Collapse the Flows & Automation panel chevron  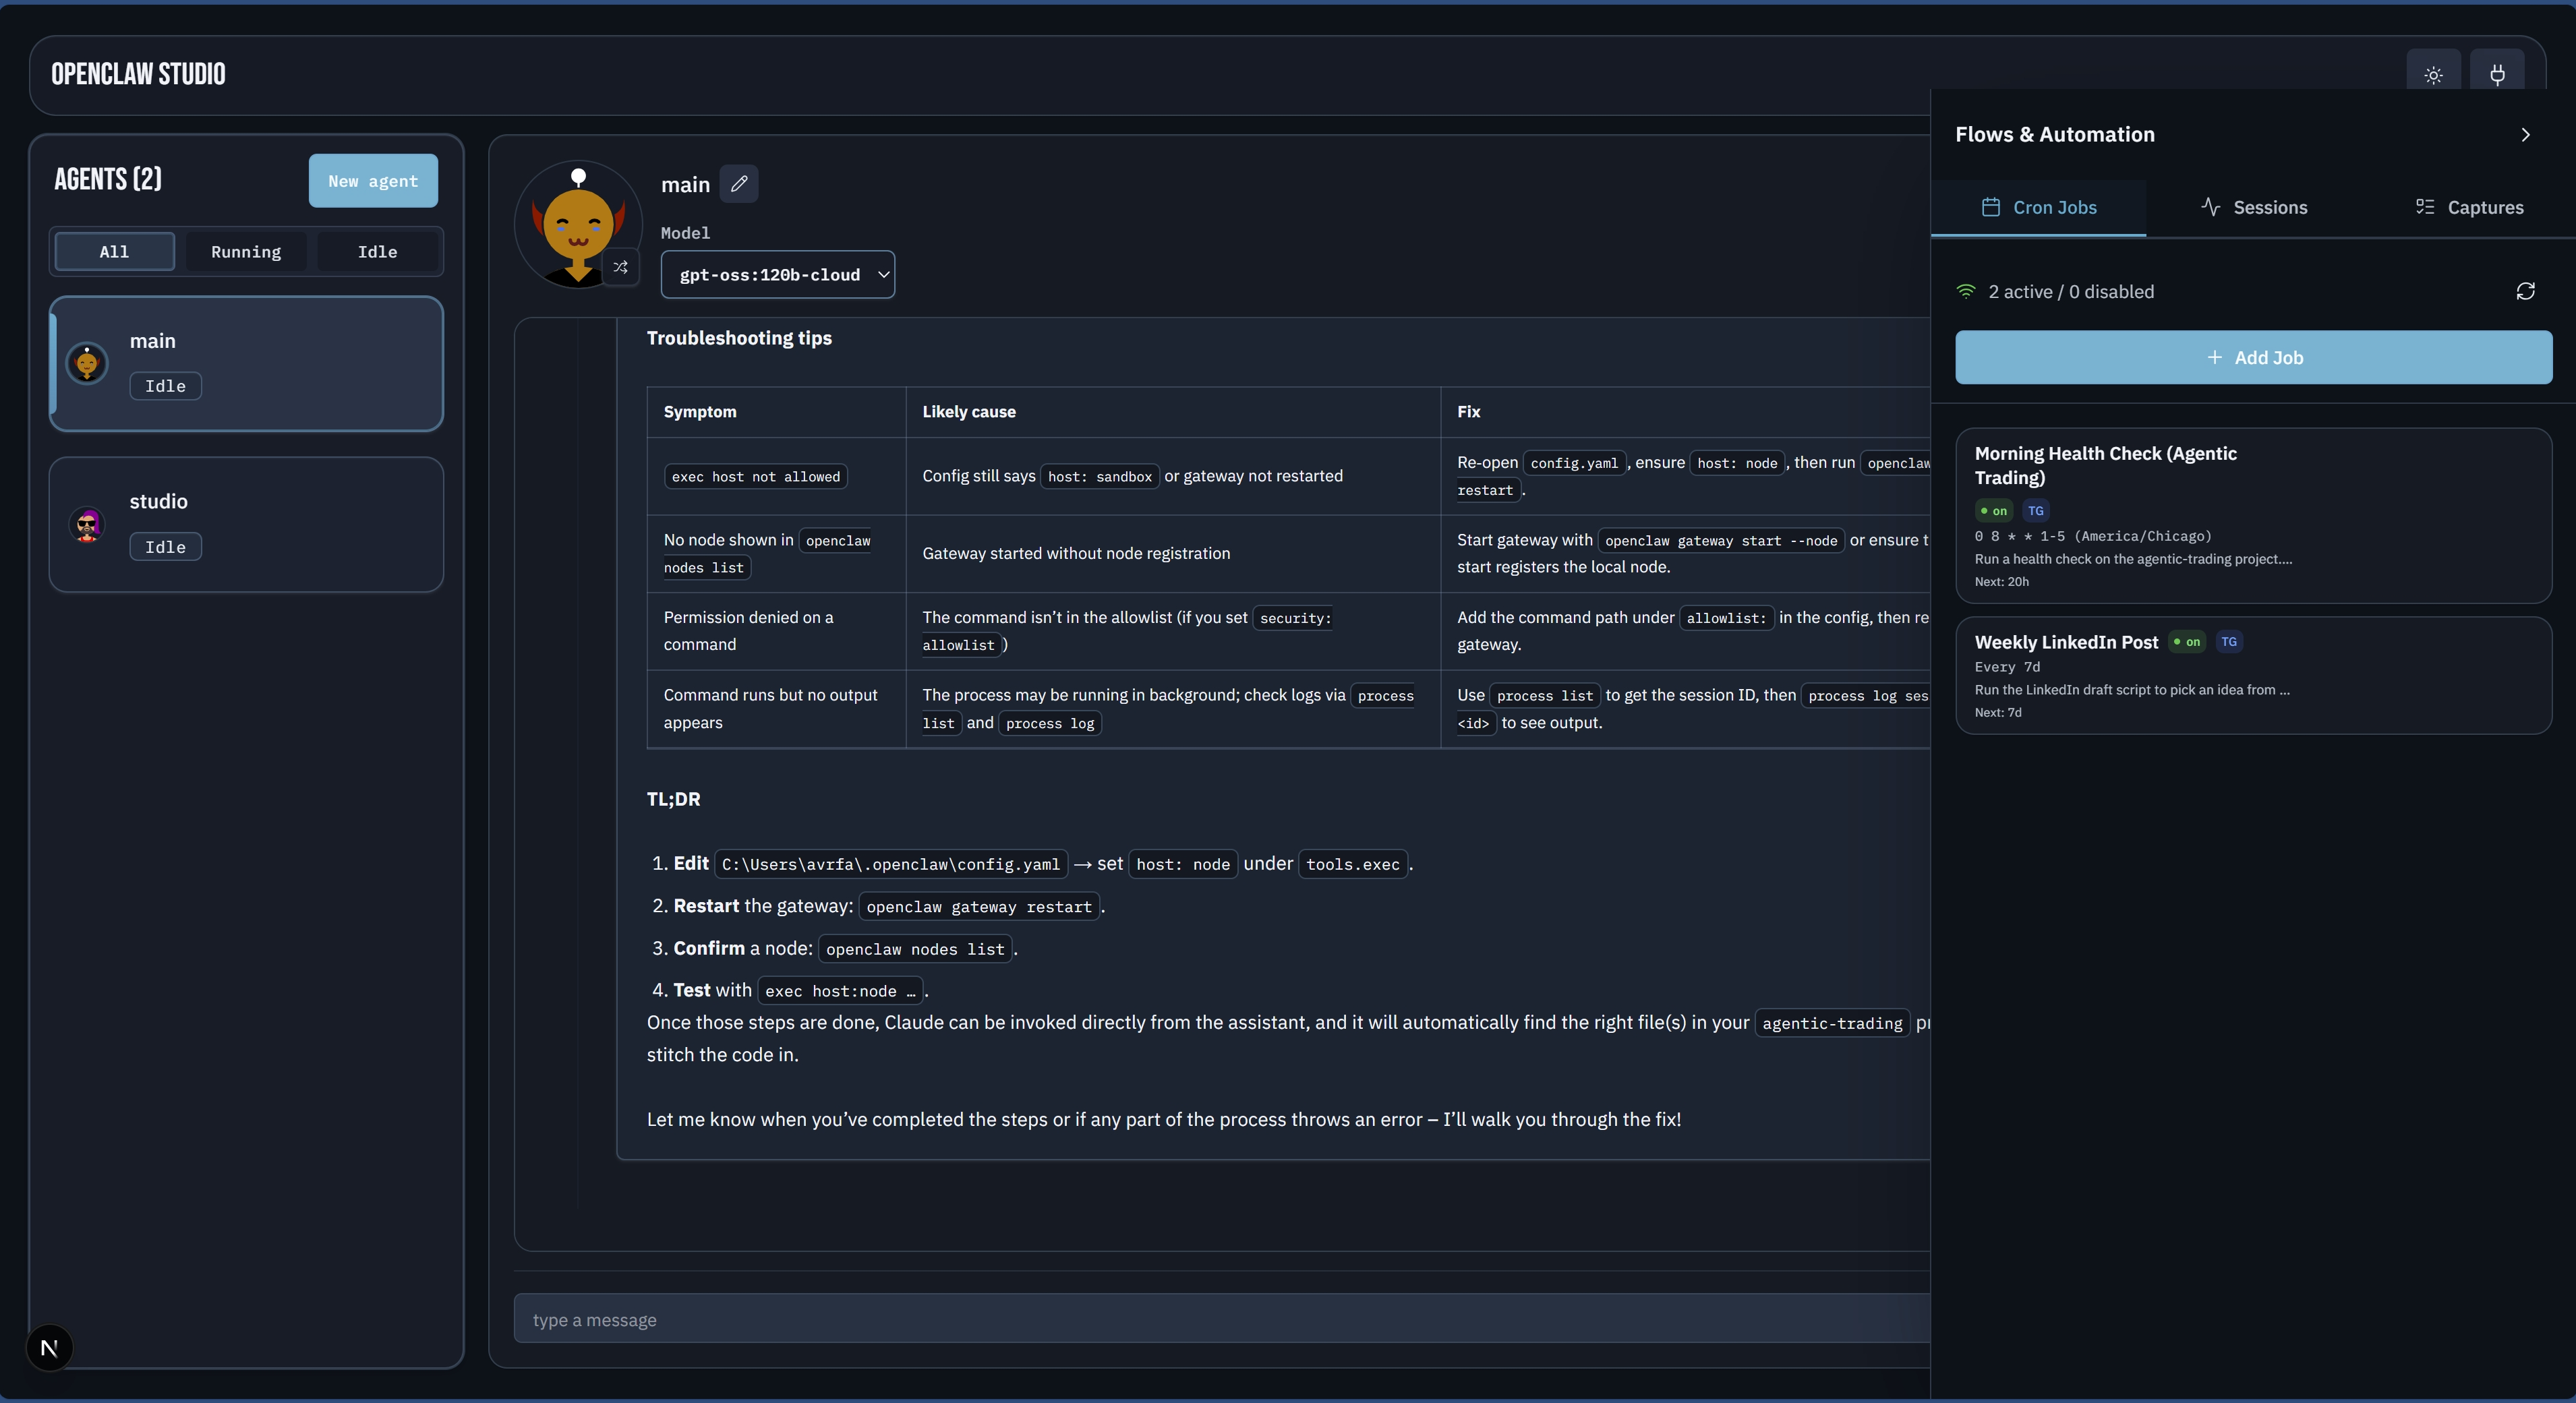[x=2525, y=135]
